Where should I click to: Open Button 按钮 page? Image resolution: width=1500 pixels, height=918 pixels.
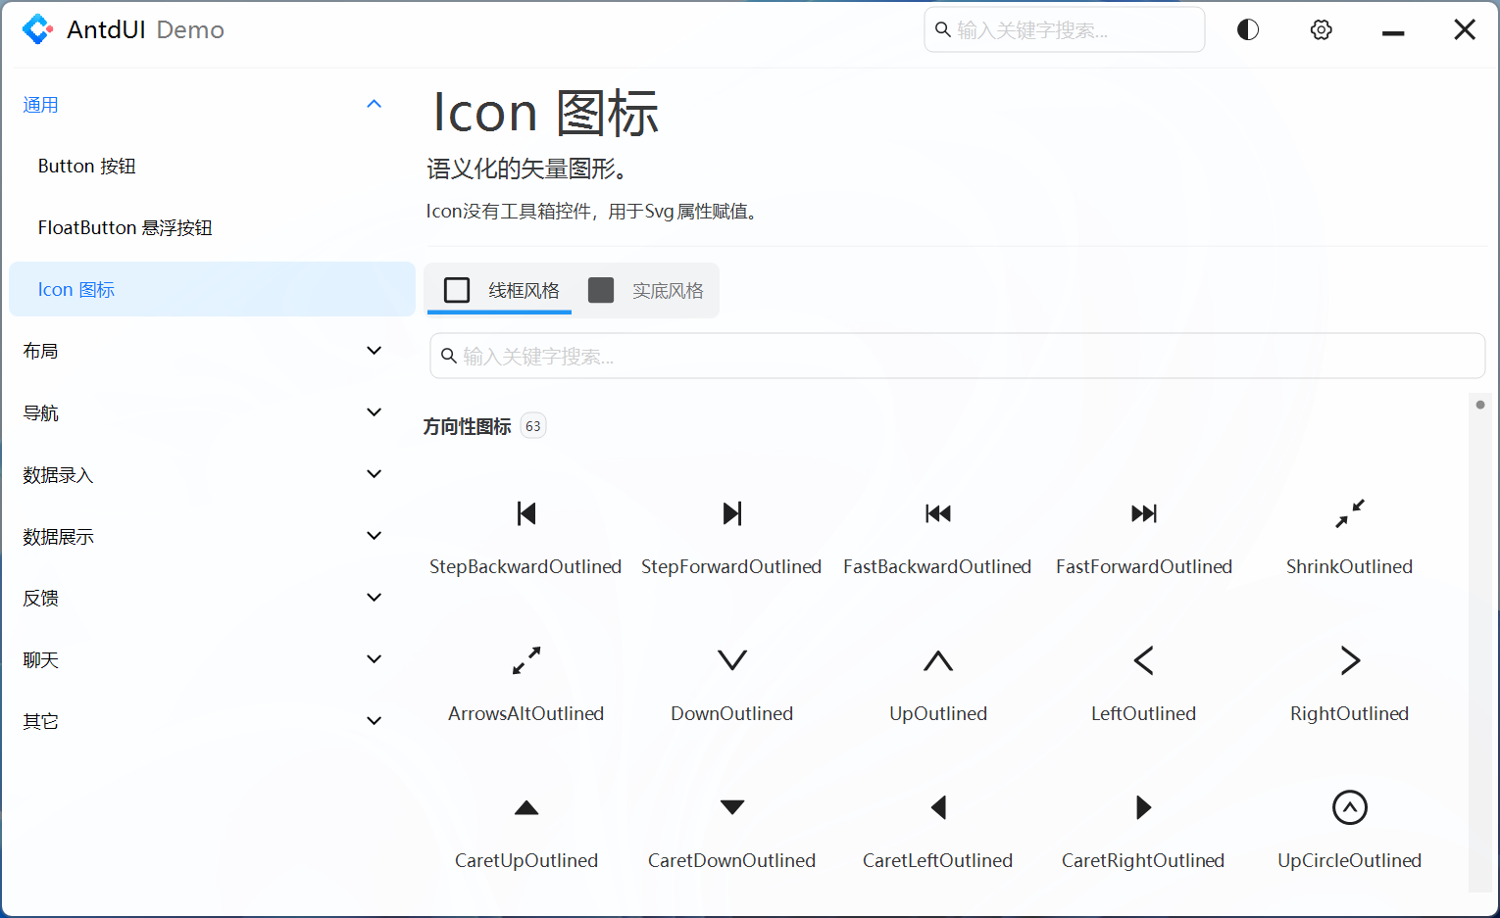pos(87,167)
